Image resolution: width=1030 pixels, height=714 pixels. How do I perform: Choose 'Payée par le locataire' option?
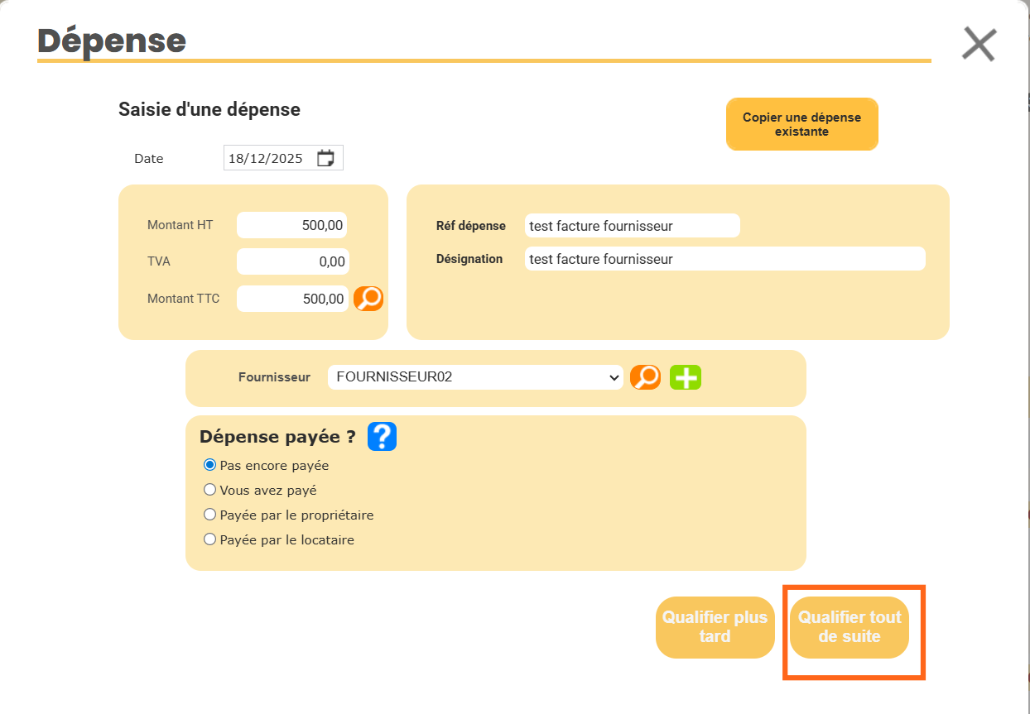click(210, 539)
